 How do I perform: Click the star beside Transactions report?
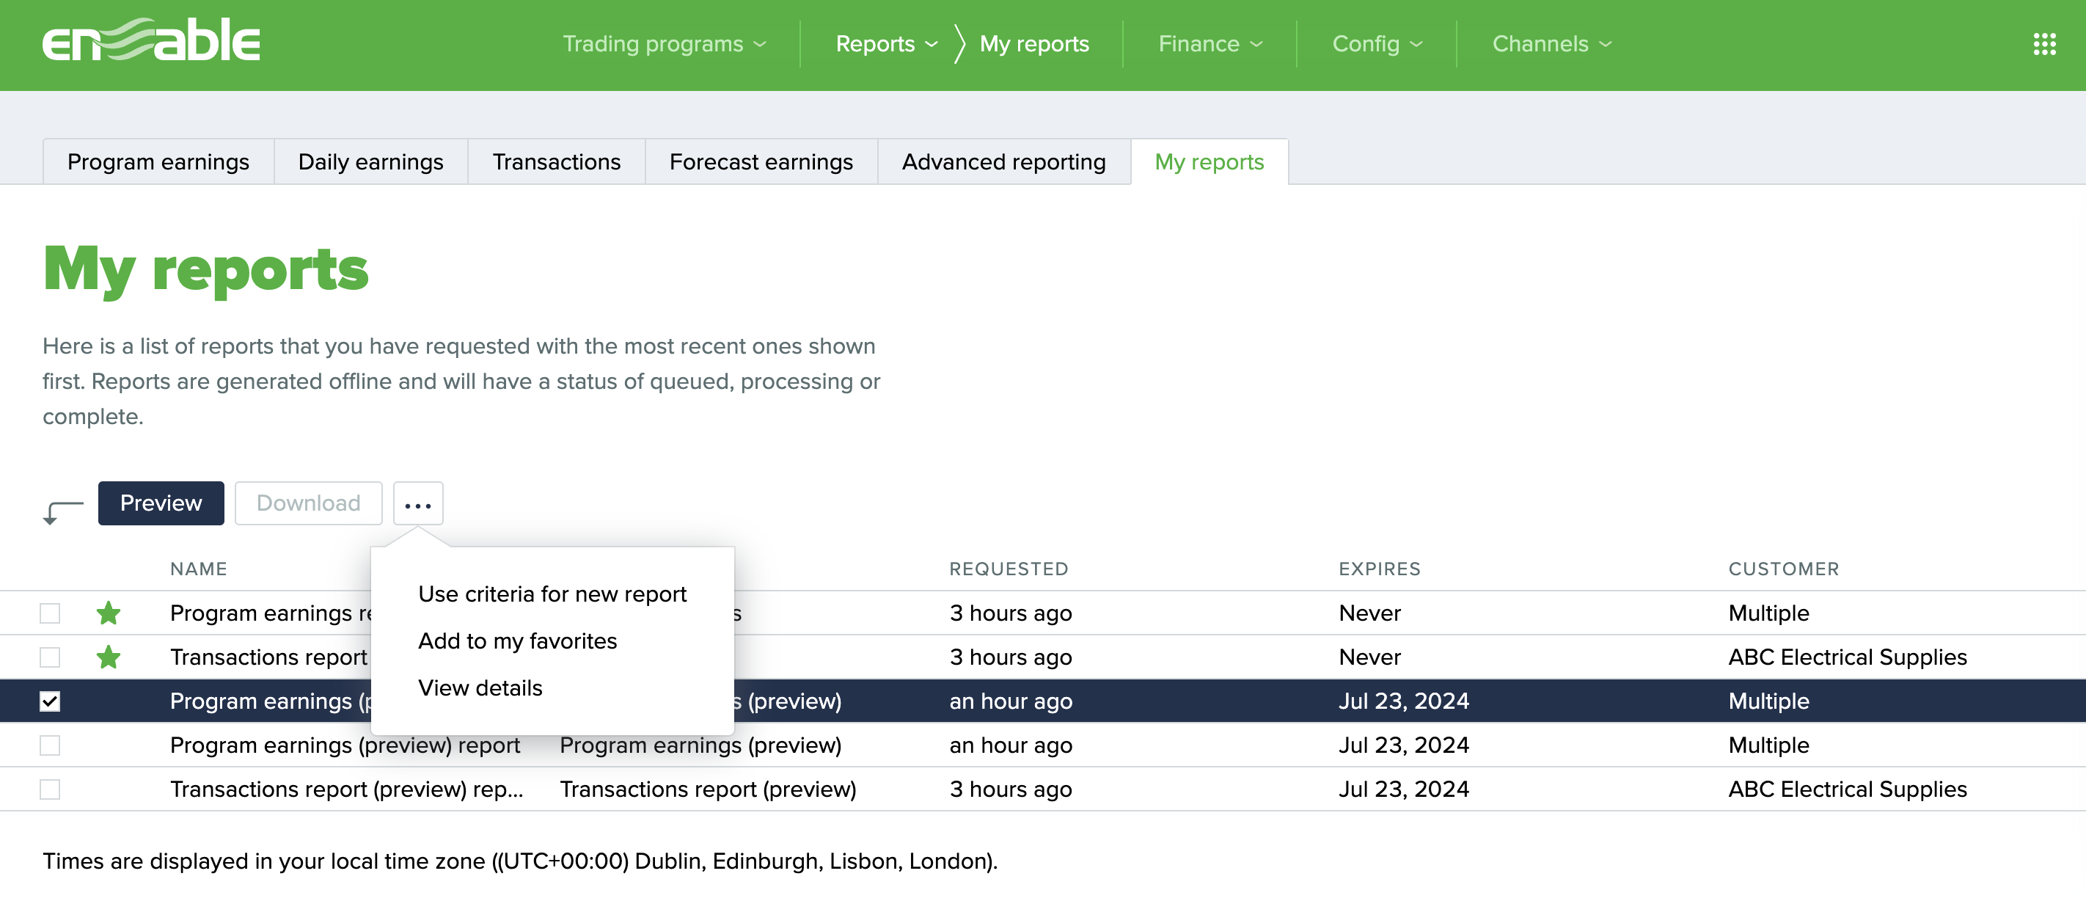[x=110, y=657]
